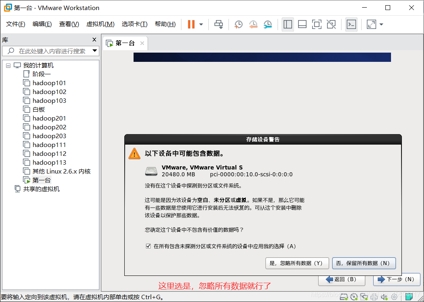
Task: Click the CD/DVD drive status icon
Action: 354,298
